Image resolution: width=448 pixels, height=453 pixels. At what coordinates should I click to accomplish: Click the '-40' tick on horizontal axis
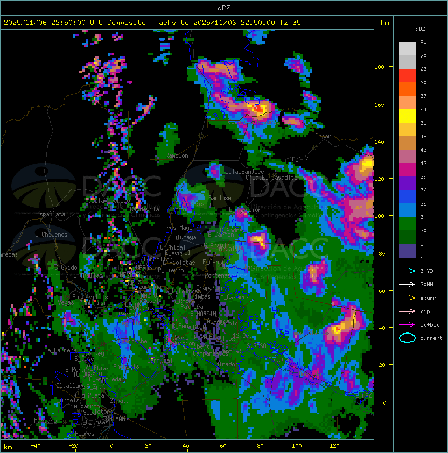(x=36, y=446)
